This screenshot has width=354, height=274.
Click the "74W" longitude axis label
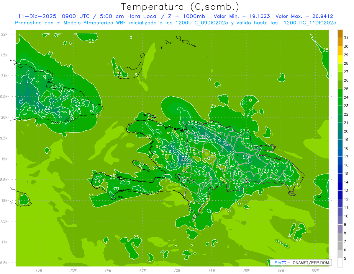point(108,270)
